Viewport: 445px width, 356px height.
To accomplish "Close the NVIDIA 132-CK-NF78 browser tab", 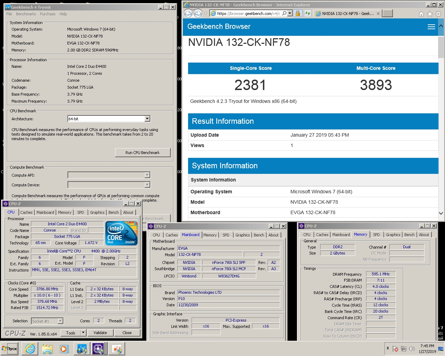I will click(378, 14).
